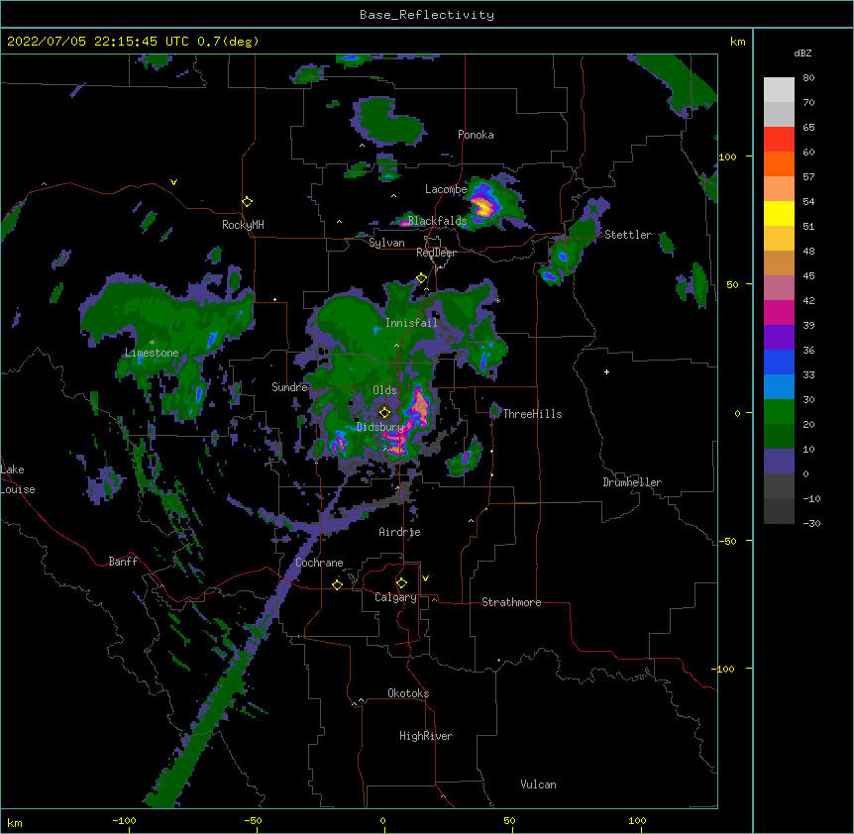Click the HighRiver label
The image size is (854, 834).
[426, 736]
